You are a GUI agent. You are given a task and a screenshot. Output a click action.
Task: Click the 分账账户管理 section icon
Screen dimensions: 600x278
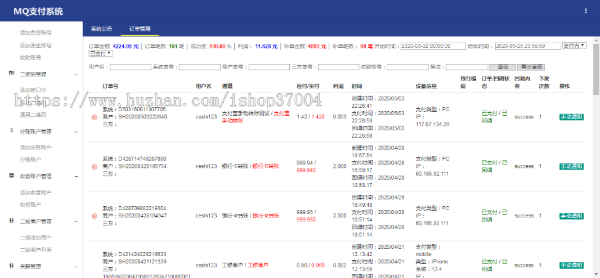[x=11, y=131]
